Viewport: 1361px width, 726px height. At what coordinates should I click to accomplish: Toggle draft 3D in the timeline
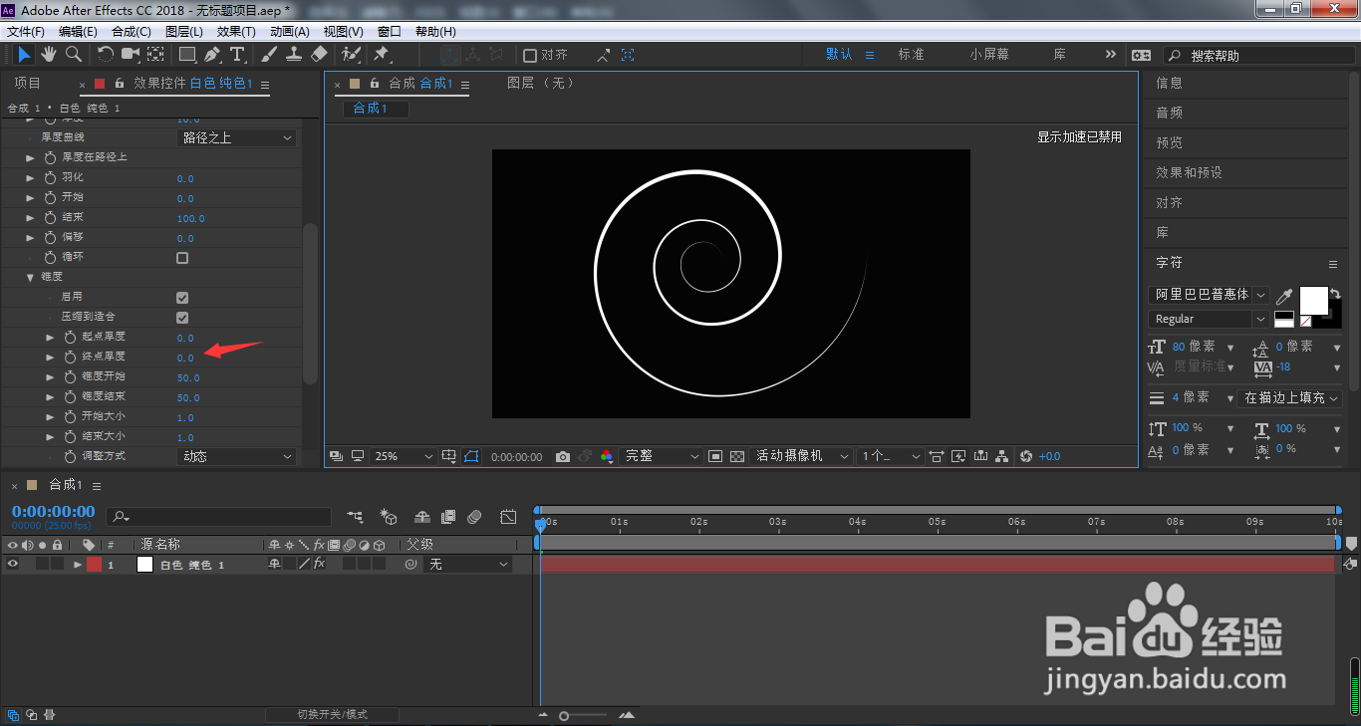click(390, 517)
